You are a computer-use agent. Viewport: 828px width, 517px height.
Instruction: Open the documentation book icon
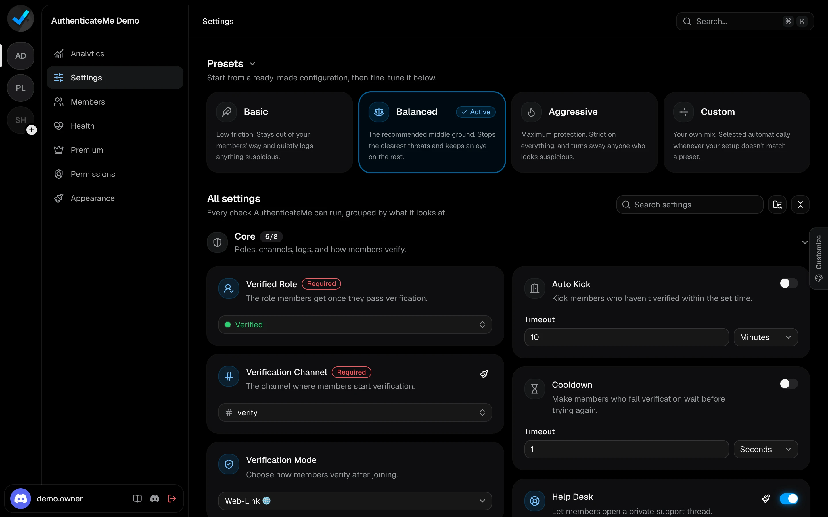[137, 499]
